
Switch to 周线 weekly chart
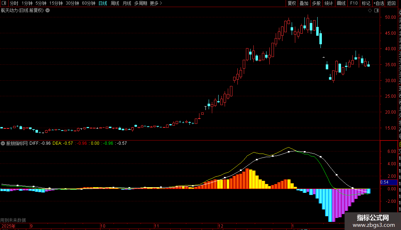point(115,3)
